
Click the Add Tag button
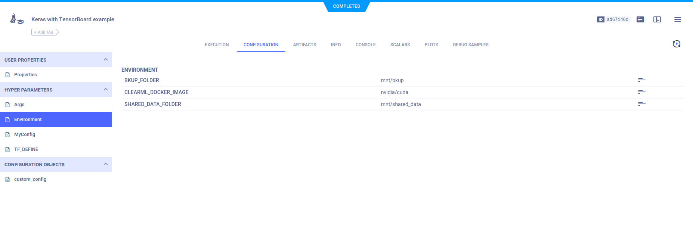coord(45,32)
